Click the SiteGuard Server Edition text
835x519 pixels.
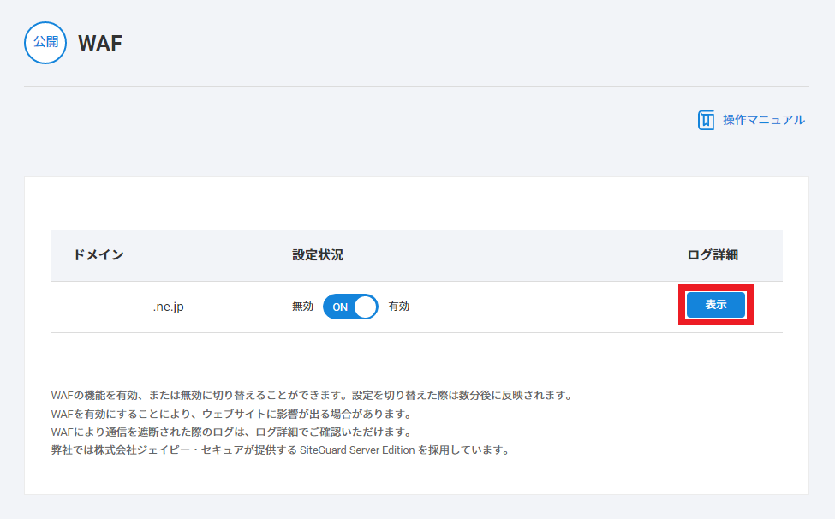click(x=357, y=450)
